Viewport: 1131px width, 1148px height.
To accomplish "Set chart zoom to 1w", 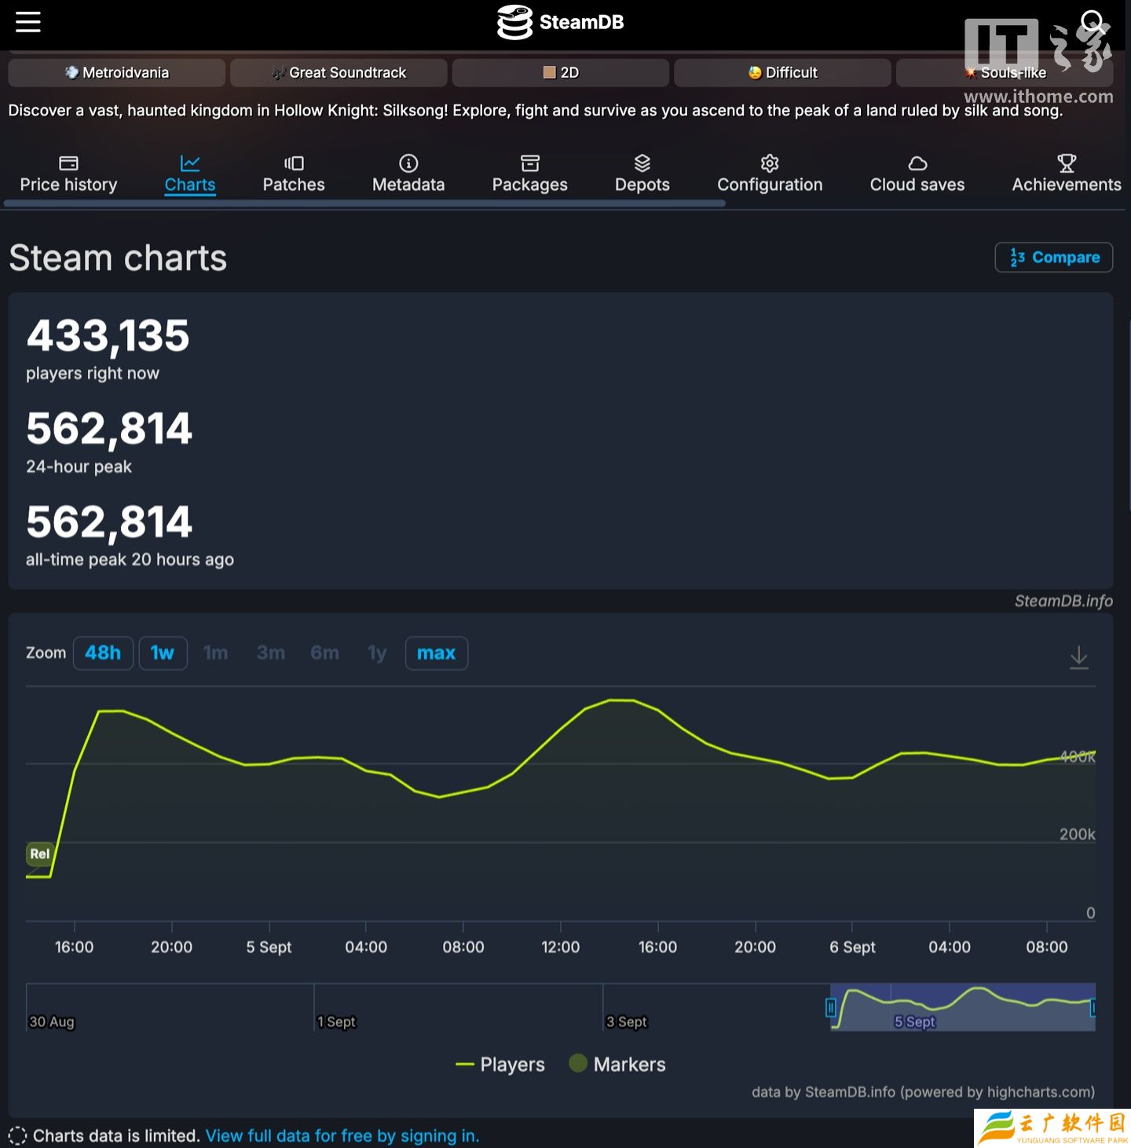I will point(163,653).
